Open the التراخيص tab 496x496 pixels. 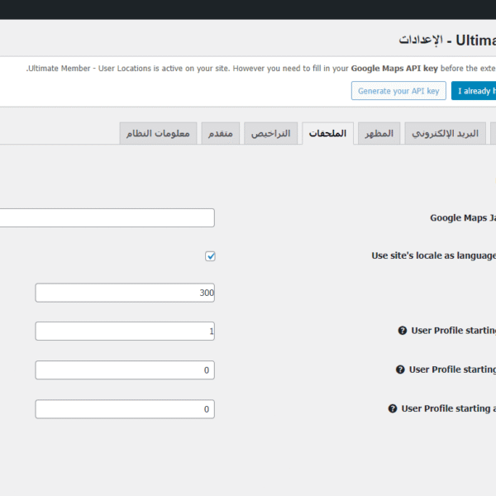pos(271,133)
